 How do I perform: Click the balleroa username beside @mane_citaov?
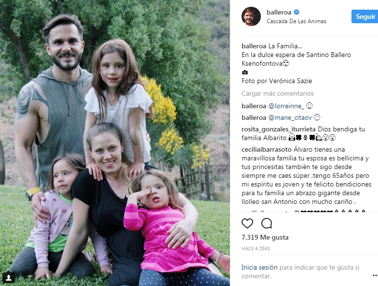point(254,117)
